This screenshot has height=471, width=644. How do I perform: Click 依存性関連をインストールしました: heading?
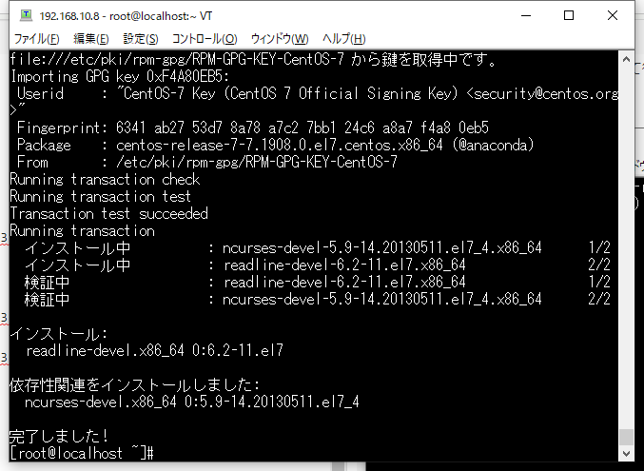click(135, 384)
